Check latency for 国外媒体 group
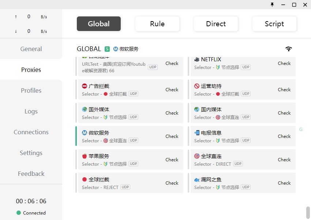The width and height of the screenshot is (311, 220). click(172, 113)
